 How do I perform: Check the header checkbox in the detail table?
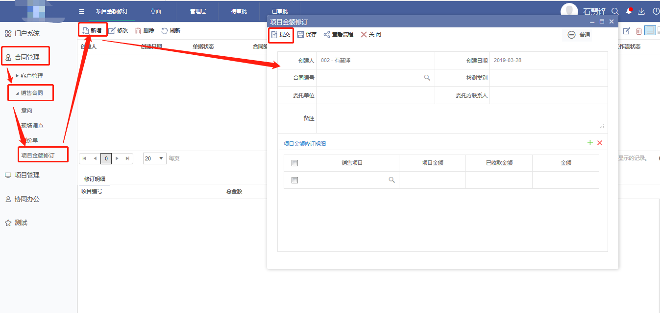point(294,163)
